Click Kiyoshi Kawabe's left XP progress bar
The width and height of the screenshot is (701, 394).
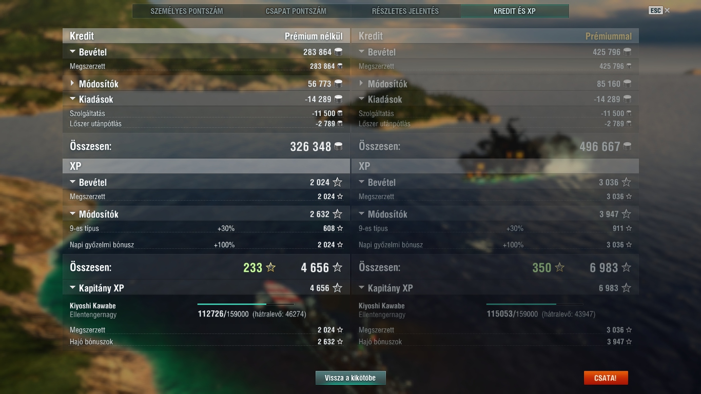coord(246,304)
